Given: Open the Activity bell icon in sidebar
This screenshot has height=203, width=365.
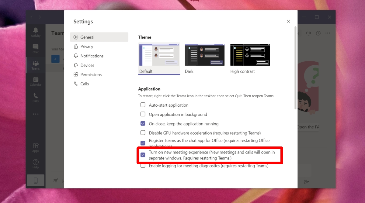Looking at the screenshot, I should pyautogui.click(x=36, y=30).
